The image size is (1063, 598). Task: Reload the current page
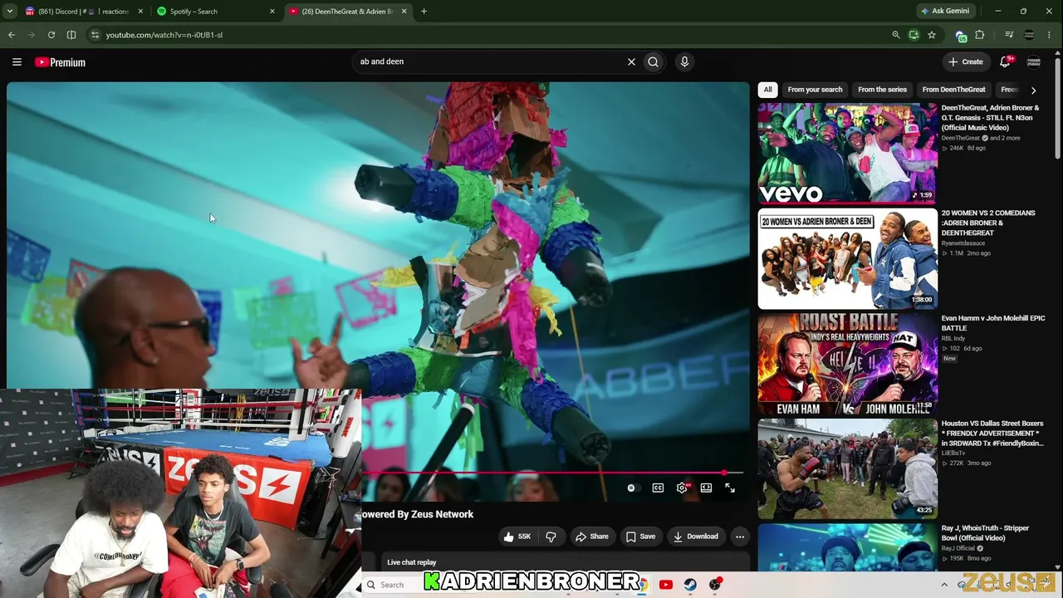coord(51,35)
